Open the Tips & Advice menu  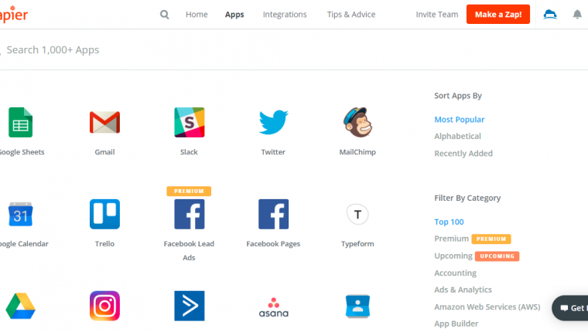[x=350, y=15]
